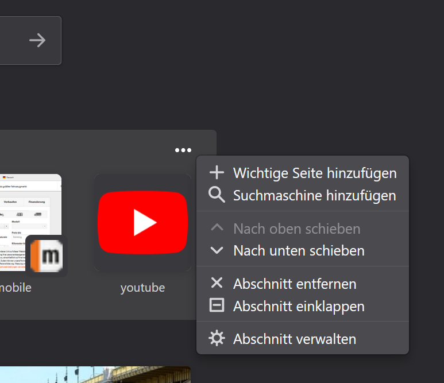Open 'Abschnitt verwalten' settings entry

pos(303,339)
